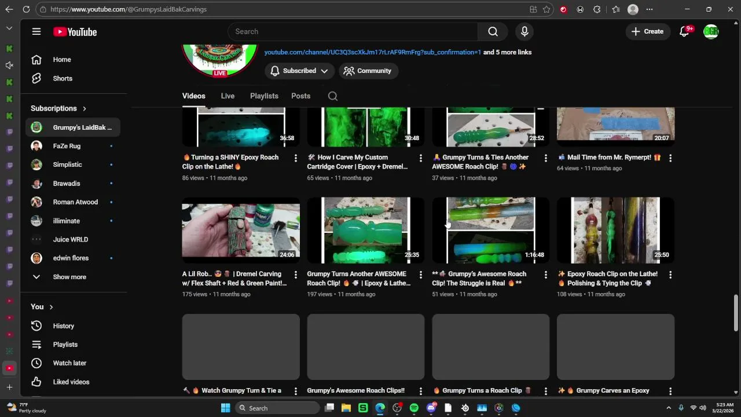
Task: Show more subscriptions
Action: point(73,277)
